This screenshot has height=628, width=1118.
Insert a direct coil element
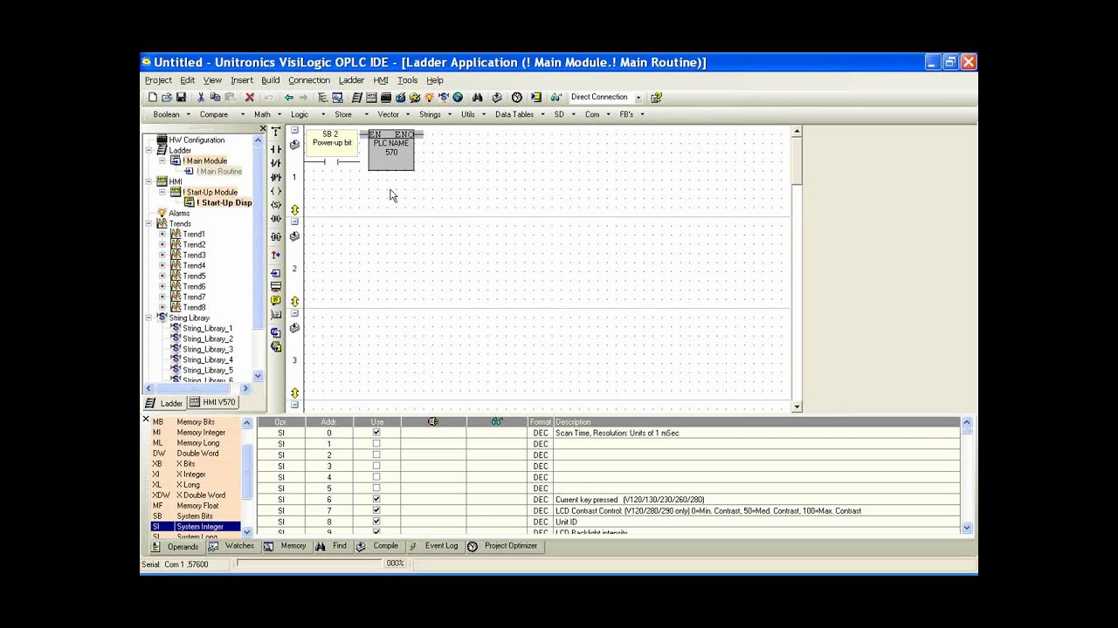[276, 191]
